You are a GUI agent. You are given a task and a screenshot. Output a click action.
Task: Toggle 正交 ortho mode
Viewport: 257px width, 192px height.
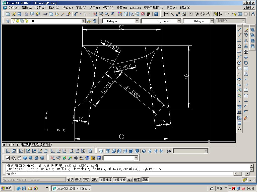(86, 180)
